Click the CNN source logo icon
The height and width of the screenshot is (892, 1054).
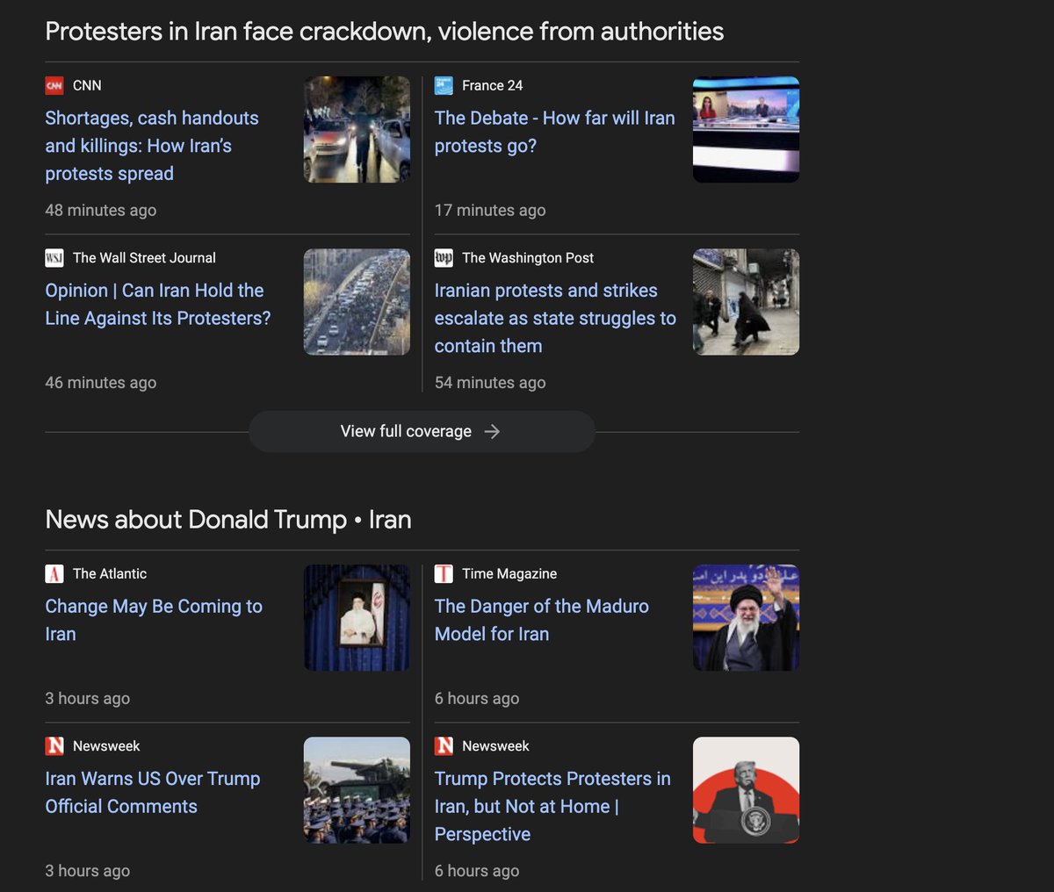(x=54, y=85)
